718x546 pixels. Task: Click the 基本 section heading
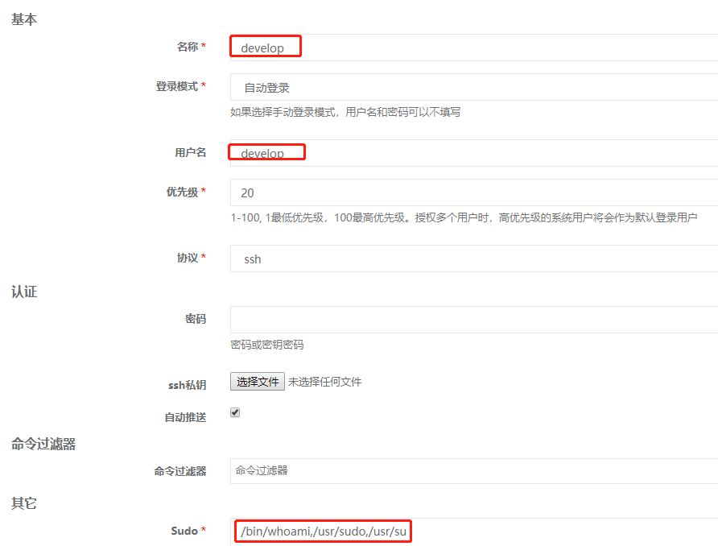(x=24, y=19)
